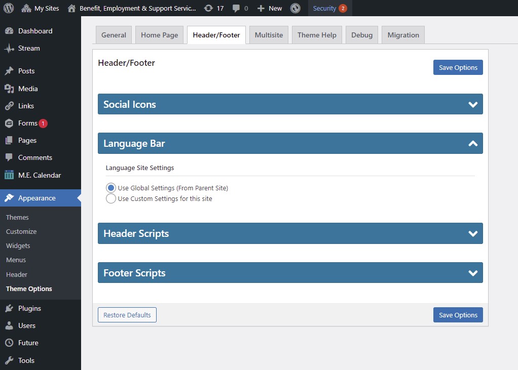Open the Media library icon
Screen dimensions: 518x370
[9, 89]
